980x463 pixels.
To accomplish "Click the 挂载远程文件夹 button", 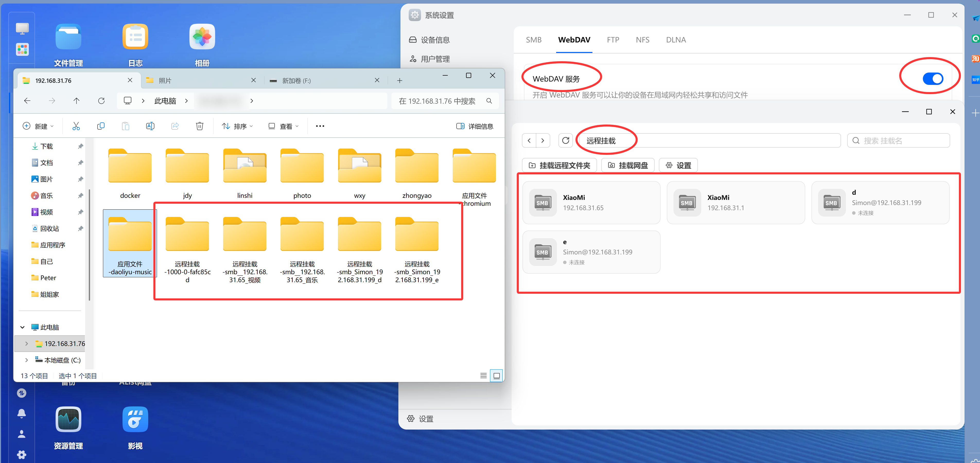I will pyautogui.click(x=559, y=165).
